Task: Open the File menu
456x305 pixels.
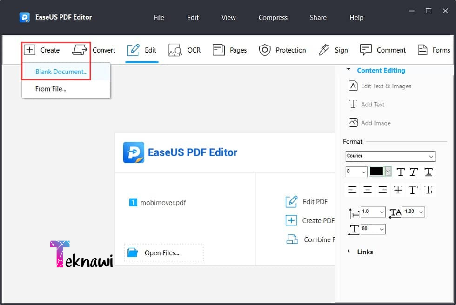Action: point(159,17)
